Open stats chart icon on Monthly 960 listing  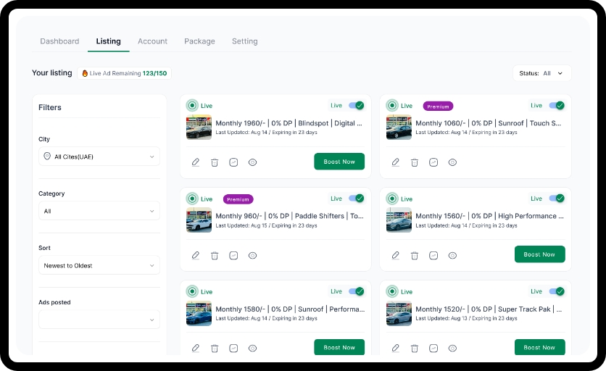pyautogui.click(x=233, y=256)
